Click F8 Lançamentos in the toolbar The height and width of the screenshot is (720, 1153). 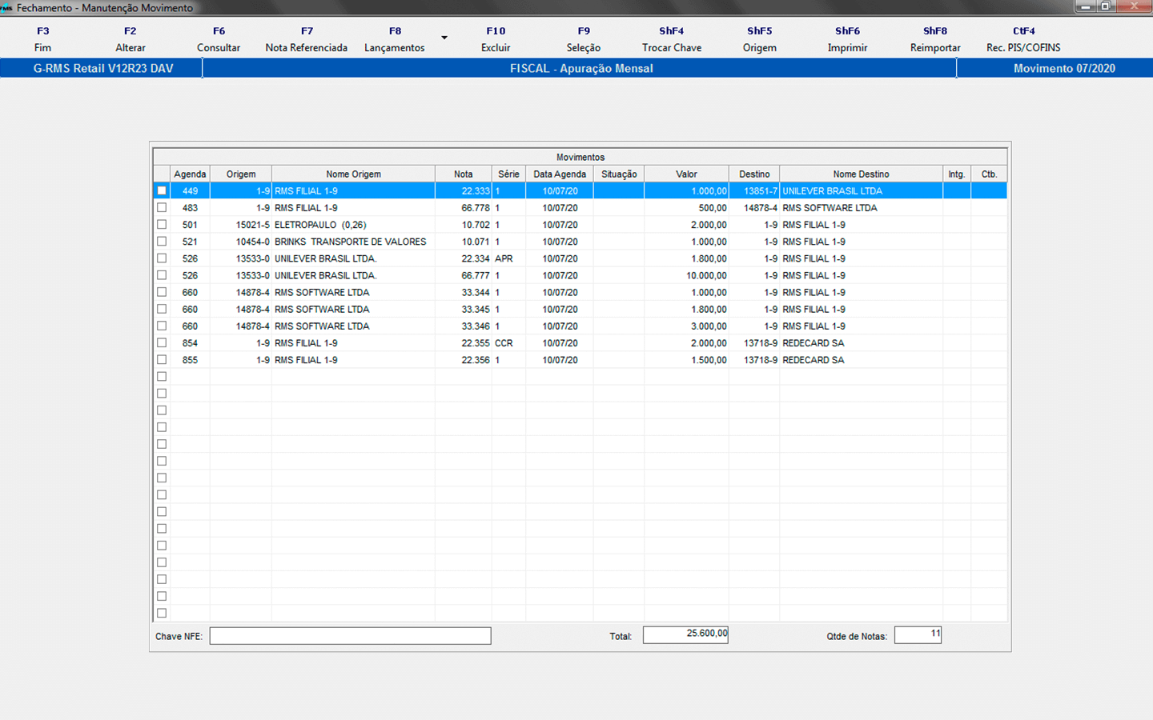point(395,39)
